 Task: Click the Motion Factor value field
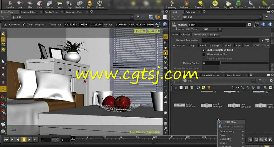coord(210,63)
